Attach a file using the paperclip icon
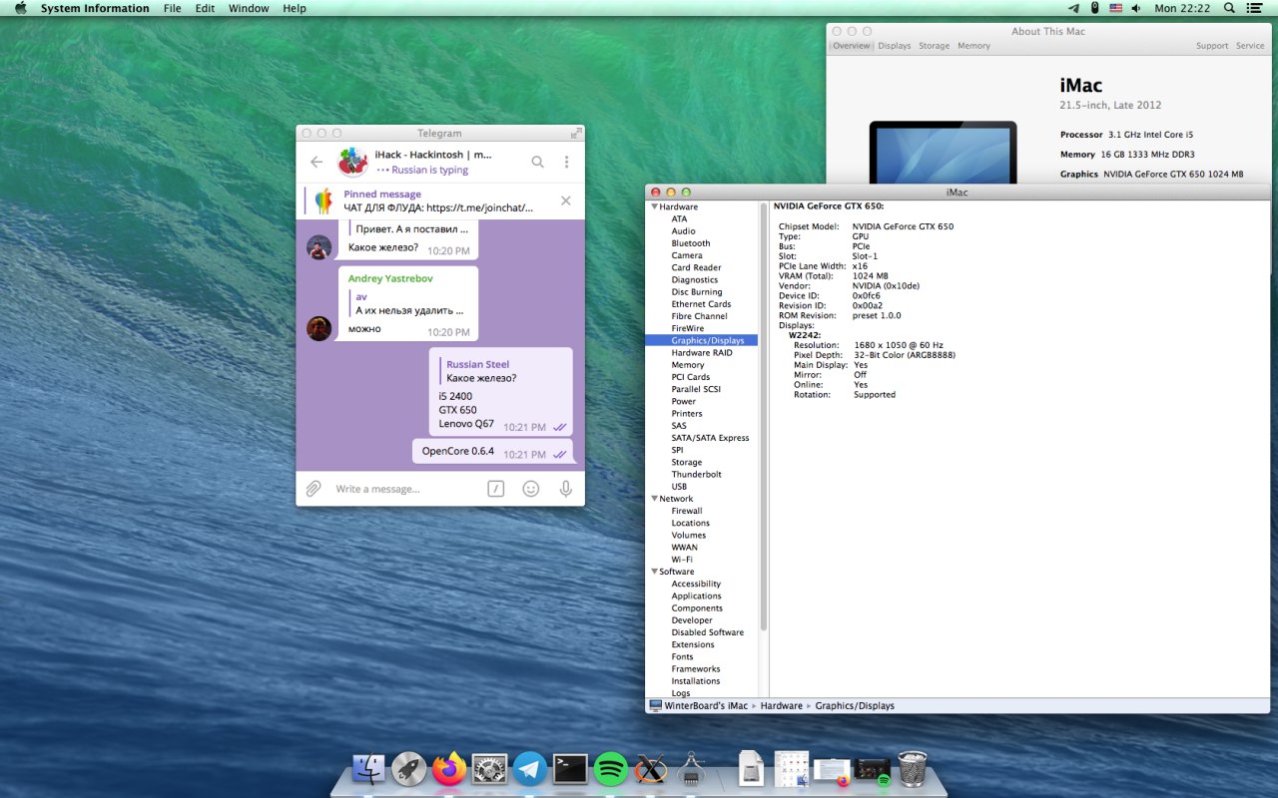 click(x=314, y=489)
